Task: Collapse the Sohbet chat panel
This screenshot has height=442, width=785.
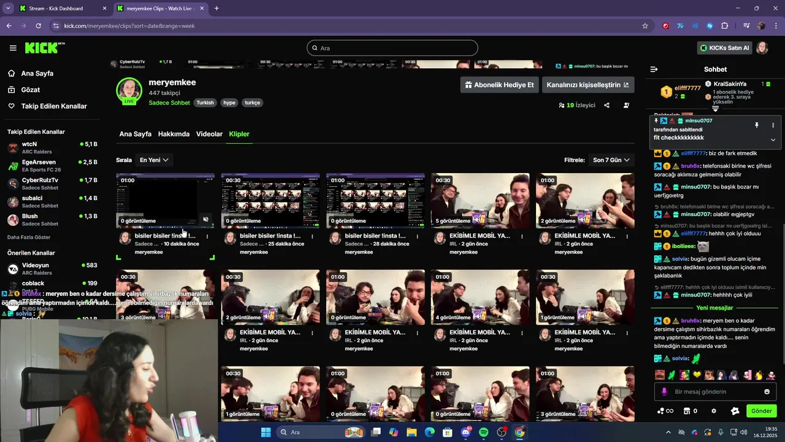Action: pos(654,69)
